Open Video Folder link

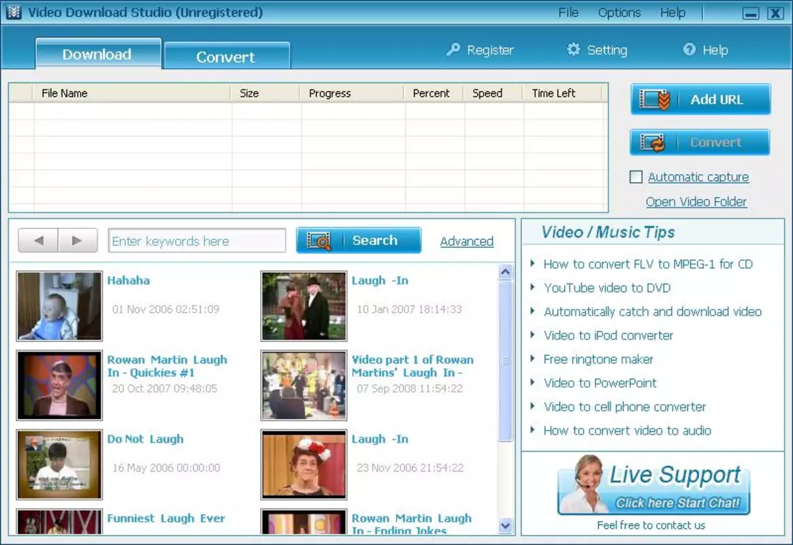point(696,202)
